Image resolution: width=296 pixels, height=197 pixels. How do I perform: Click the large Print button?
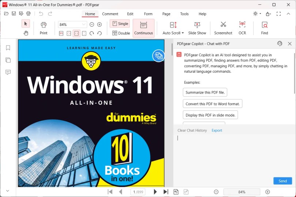[x=43, y=28]
